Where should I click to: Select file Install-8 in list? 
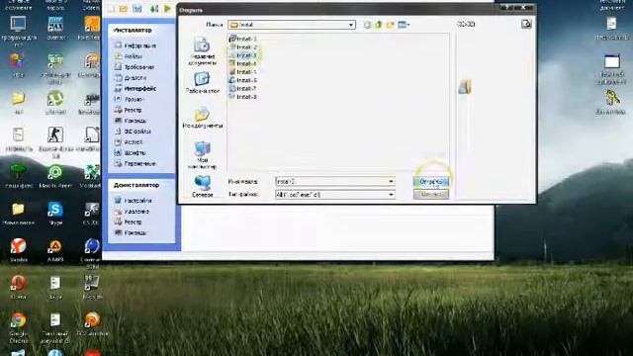[x=242, y=97]
